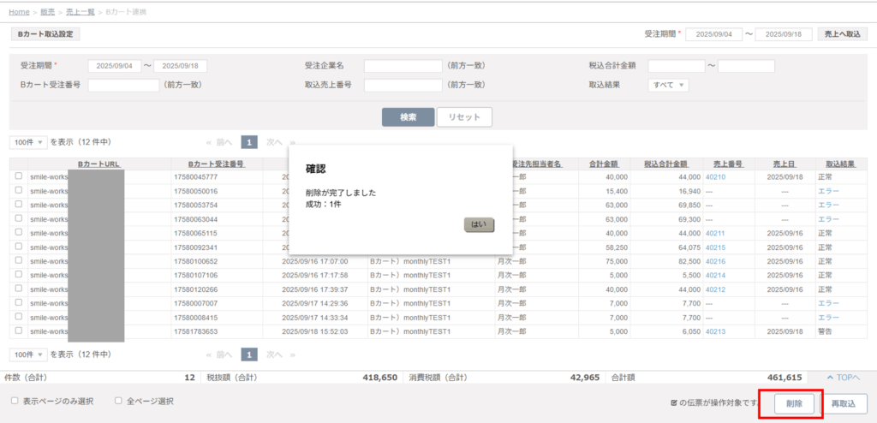Viewport: 877px width, 423px height.
Task: Click the 検索 search button
Action: pos(408,117)
